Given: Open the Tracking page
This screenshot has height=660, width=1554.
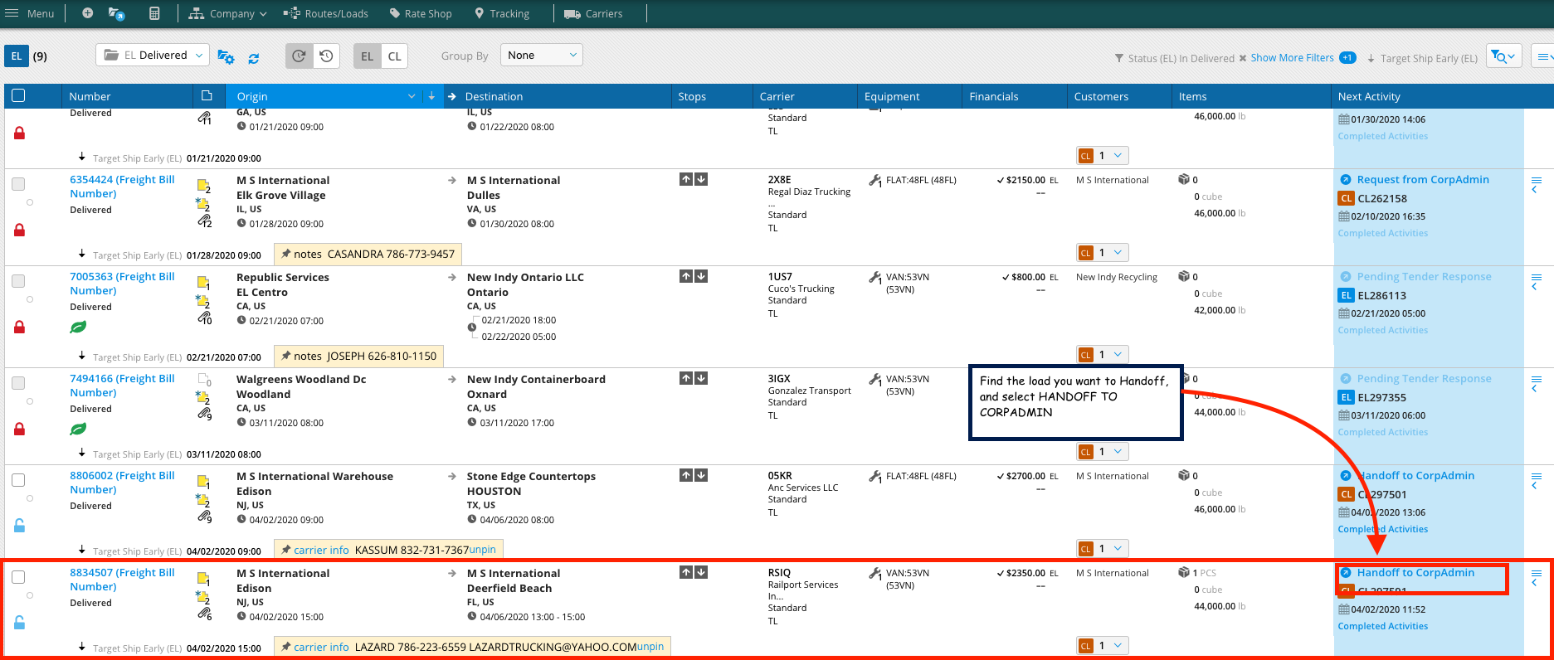Looking at the screenshot, I should 502,13.
